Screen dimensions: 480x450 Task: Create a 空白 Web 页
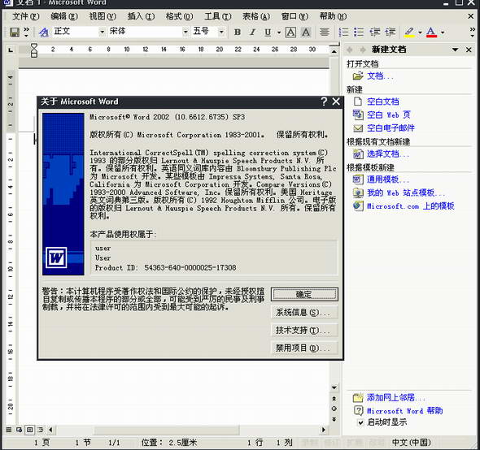(388, 115)
